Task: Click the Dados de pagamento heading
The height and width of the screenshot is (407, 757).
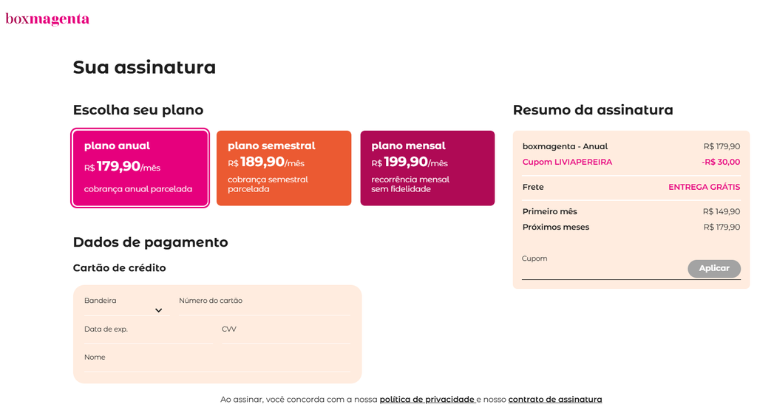Action: click(150, 242)
